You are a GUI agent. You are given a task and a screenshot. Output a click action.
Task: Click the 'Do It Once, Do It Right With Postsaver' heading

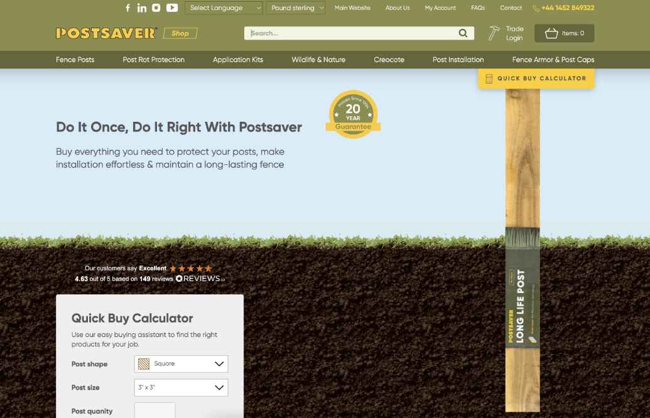click(x=178, y=127)
